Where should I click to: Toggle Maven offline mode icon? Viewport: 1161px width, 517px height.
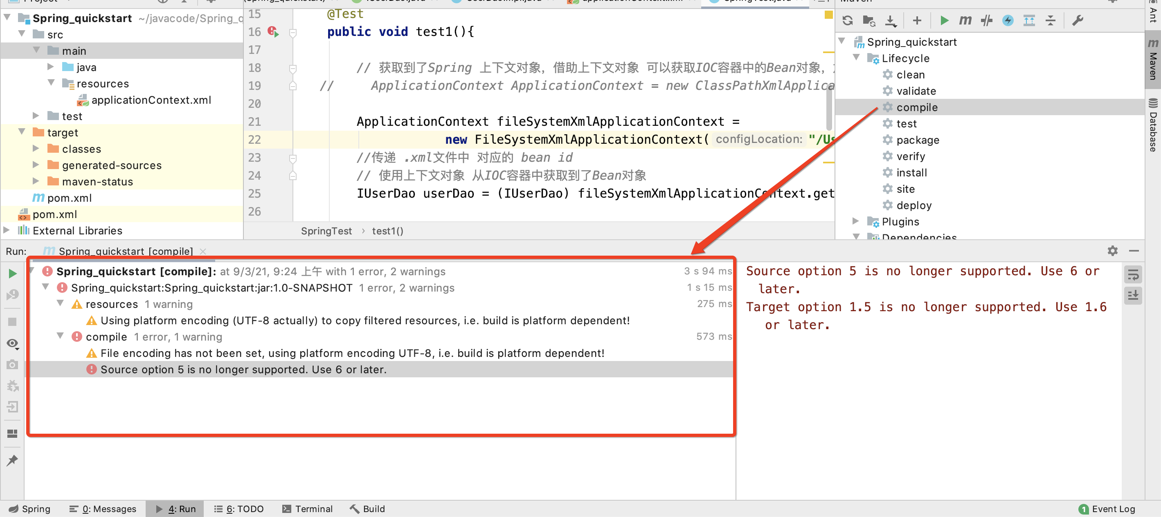tap(987, 20)
